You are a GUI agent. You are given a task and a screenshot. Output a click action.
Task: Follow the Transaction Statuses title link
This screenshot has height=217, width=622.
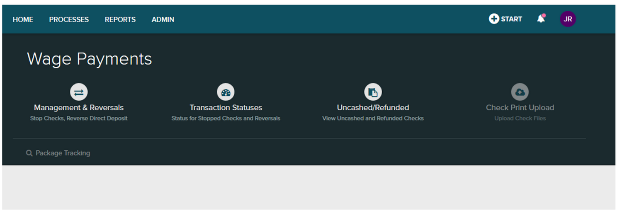pyautogui.click(x=226, y=108)
